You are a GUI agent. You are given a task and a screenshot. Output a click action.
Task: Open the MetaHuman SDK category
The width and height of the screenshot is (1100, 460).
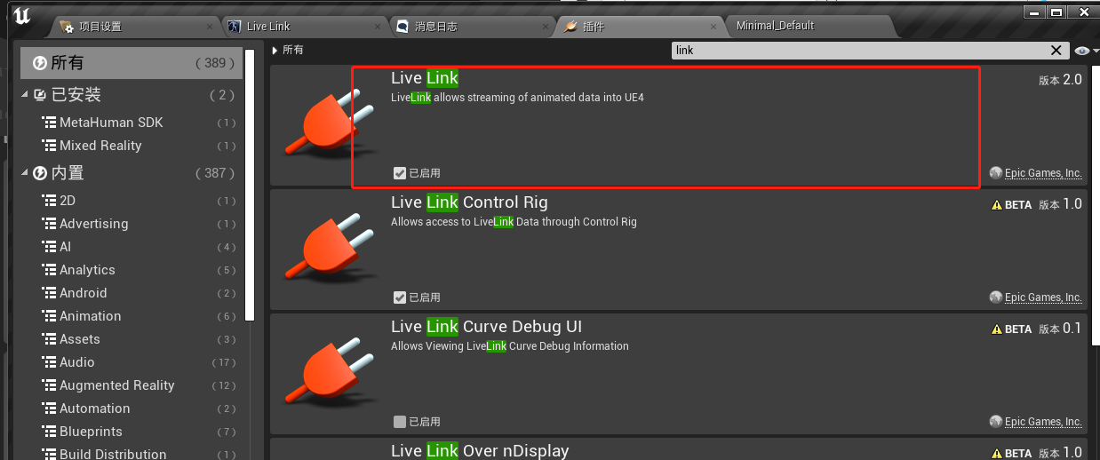pos(133,123)
